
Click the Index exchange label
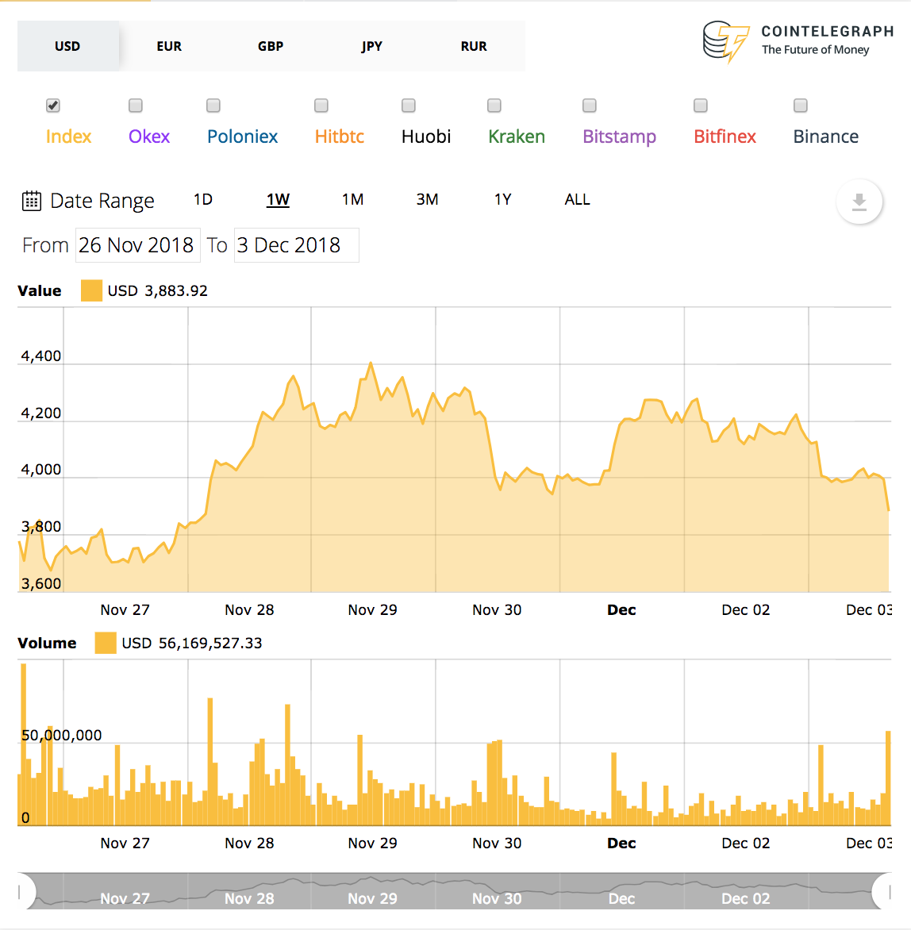point(68,137)
